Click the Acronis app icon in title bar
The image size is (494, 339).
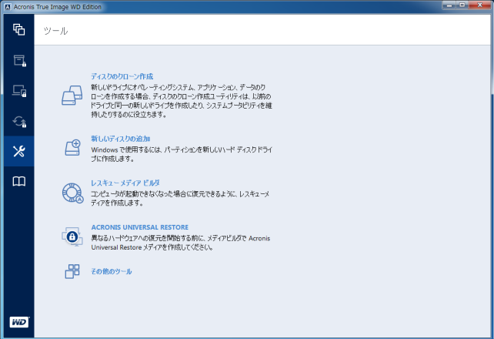[8, 7]
